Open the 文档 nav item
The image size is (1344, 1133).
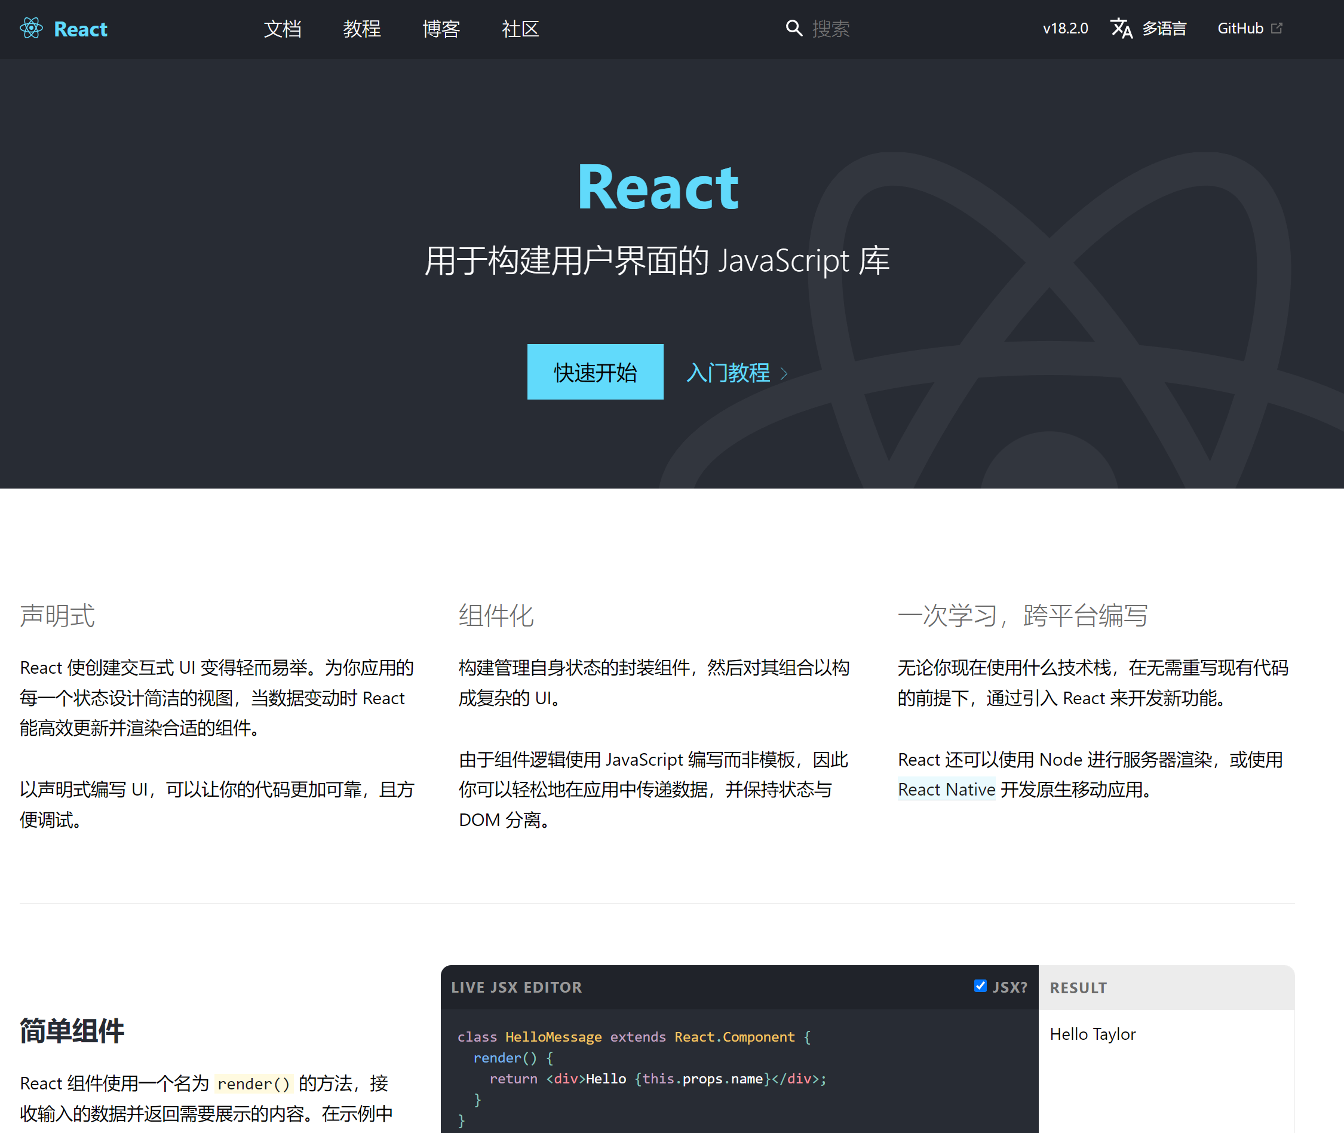click(x=283, y=29)
